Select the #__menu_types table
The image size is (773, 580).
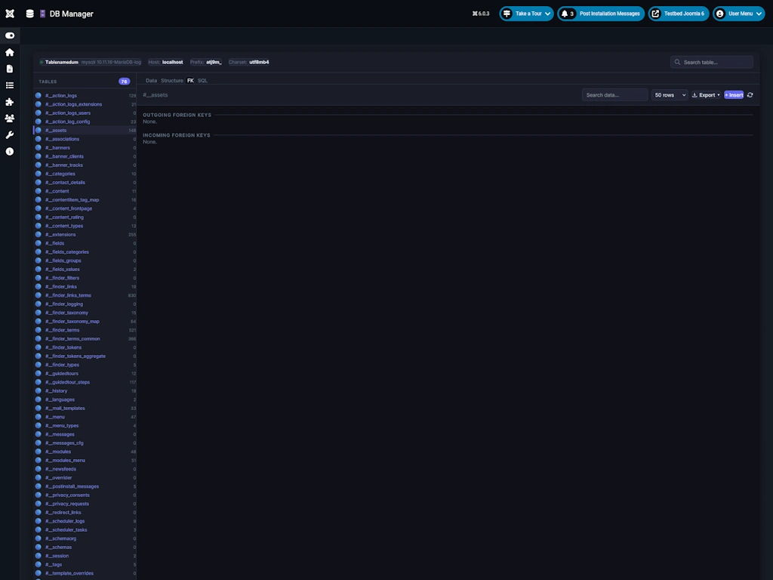click(85, 426)
